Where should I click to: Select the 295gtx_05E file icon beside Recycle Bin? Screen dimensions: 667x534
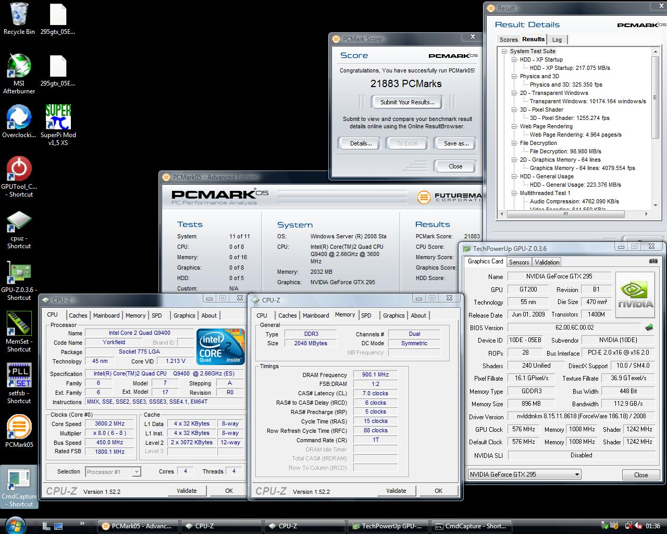[58, 19]
